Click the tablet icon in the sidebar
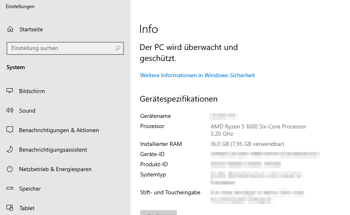The height and width of the screenshot is (215, 350). [10, 208]
